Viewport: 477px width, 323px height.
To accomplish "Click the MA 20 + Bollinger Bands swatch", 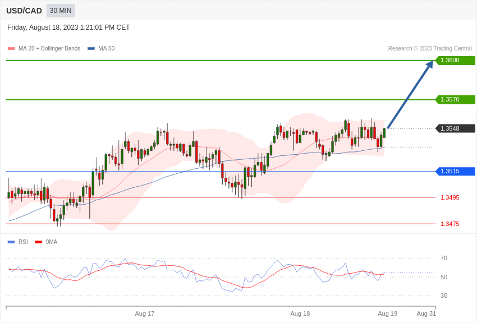I will (x=11, y=49).
